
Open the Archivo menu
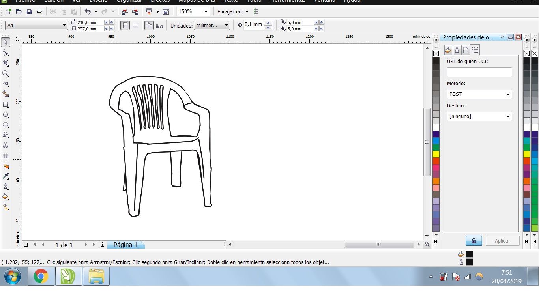[25, 1]
